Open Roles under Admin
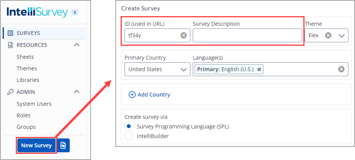Image resolution: width=355 pixels, height=160 pixels. point(24,115)
